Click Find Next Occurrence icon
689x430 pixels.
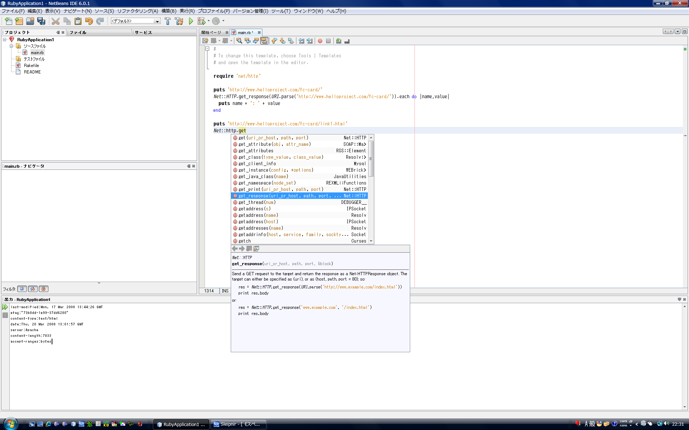pos(256,41)
